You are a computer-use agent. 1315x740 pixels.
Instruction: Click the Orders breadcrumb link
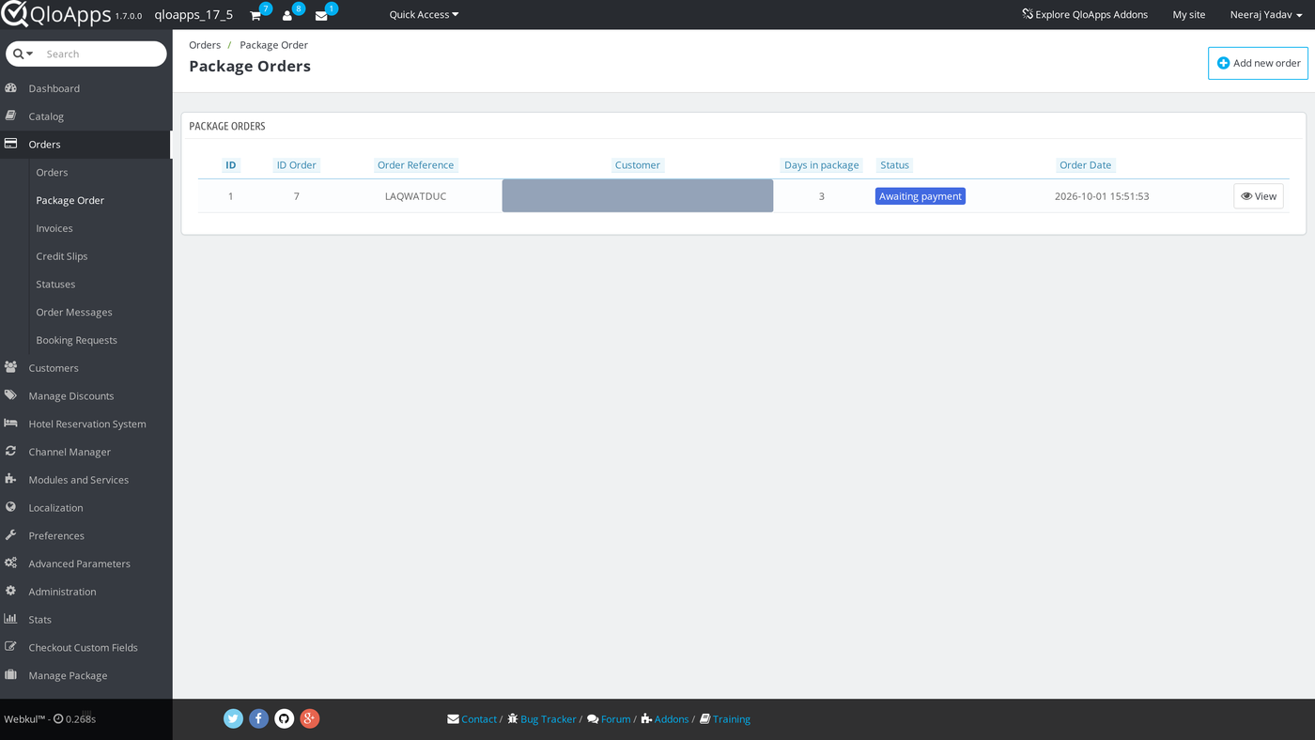(x=205, y=45)
